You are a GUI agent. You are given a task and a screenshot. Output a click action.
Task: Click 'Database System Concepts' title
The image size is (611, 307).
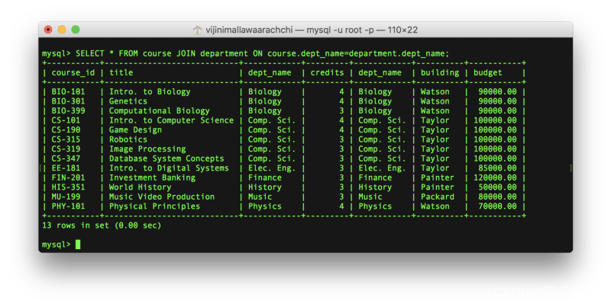(166, 158)
